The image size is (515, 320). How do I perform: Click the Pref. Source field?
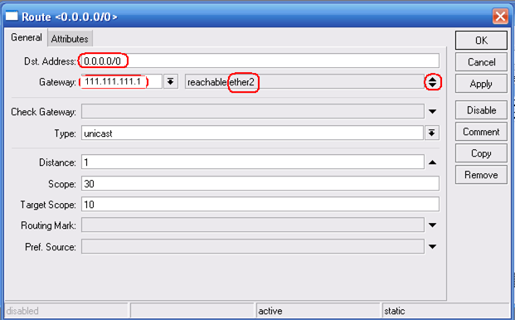(253, 246)
